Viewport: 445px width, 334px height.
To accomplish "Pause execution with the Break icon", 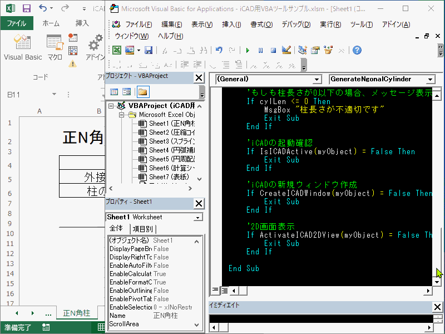I will [x=260, y=50].
